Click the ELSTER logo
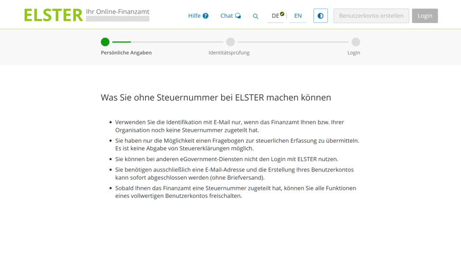The width and height of the screenshot is (461, 259). 53,16
